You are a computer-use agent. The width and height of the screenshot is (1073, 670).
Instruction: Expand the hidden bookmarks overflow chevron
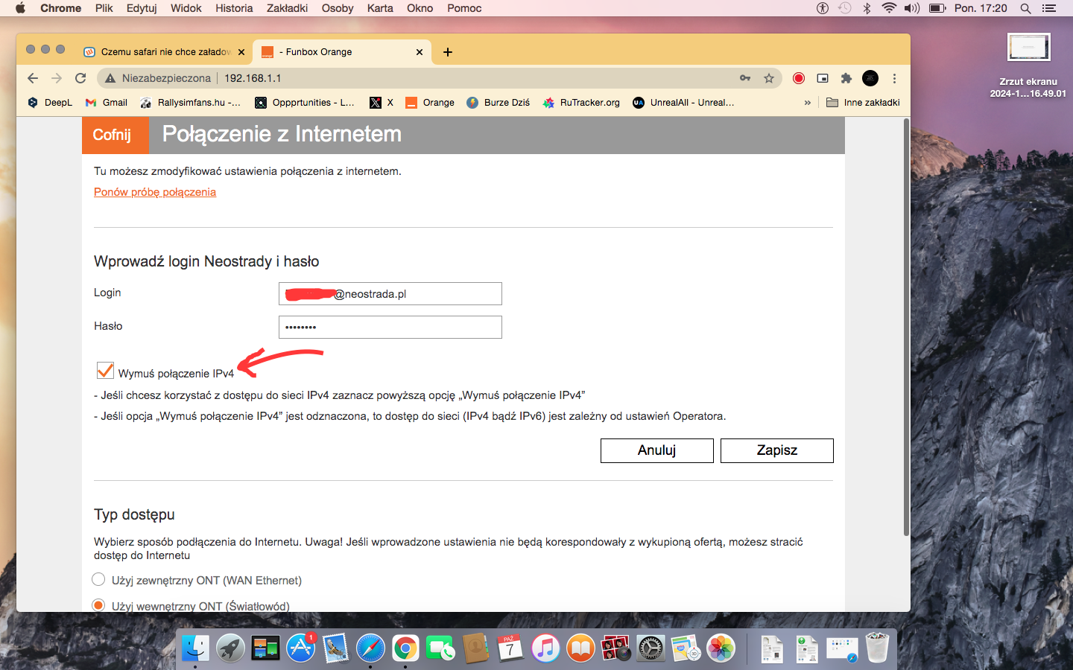click(807, 103)
